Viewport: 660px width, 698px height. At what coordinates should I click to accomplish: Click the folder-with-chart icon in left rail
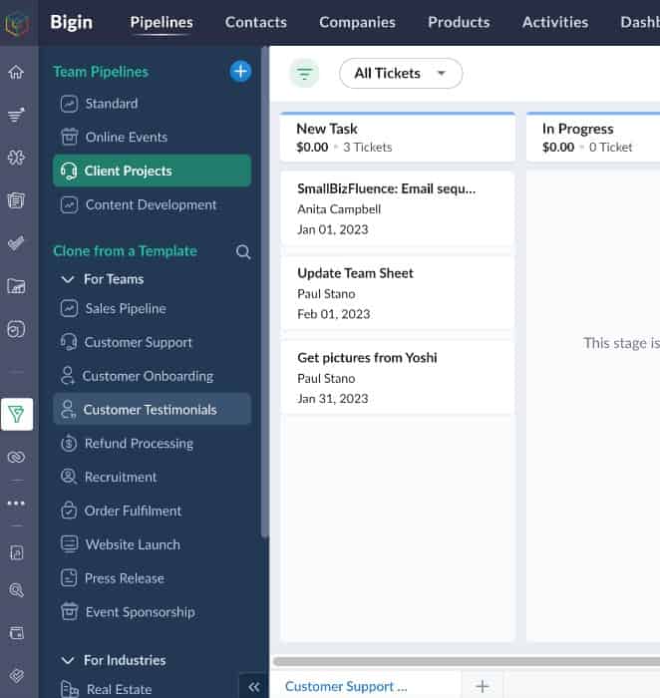coord(16,286)
